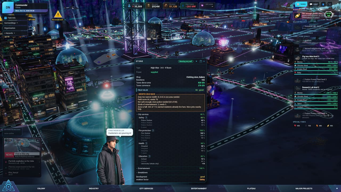Click the players icon next to Chat
This screenshot has height=192, width=341.
pos(323,4)
